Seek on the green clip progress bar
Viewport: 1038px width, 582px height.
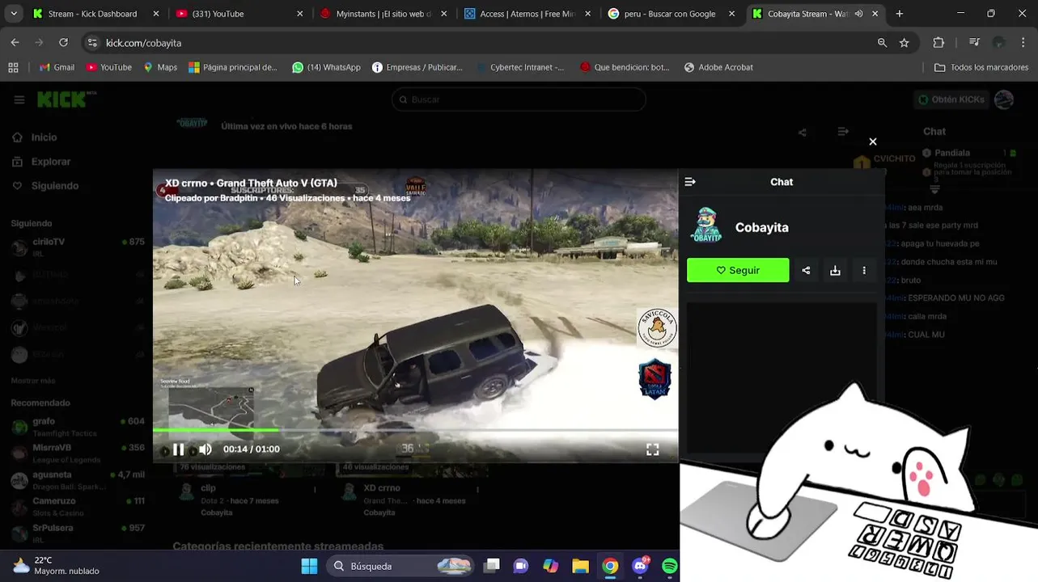point(415,430)
